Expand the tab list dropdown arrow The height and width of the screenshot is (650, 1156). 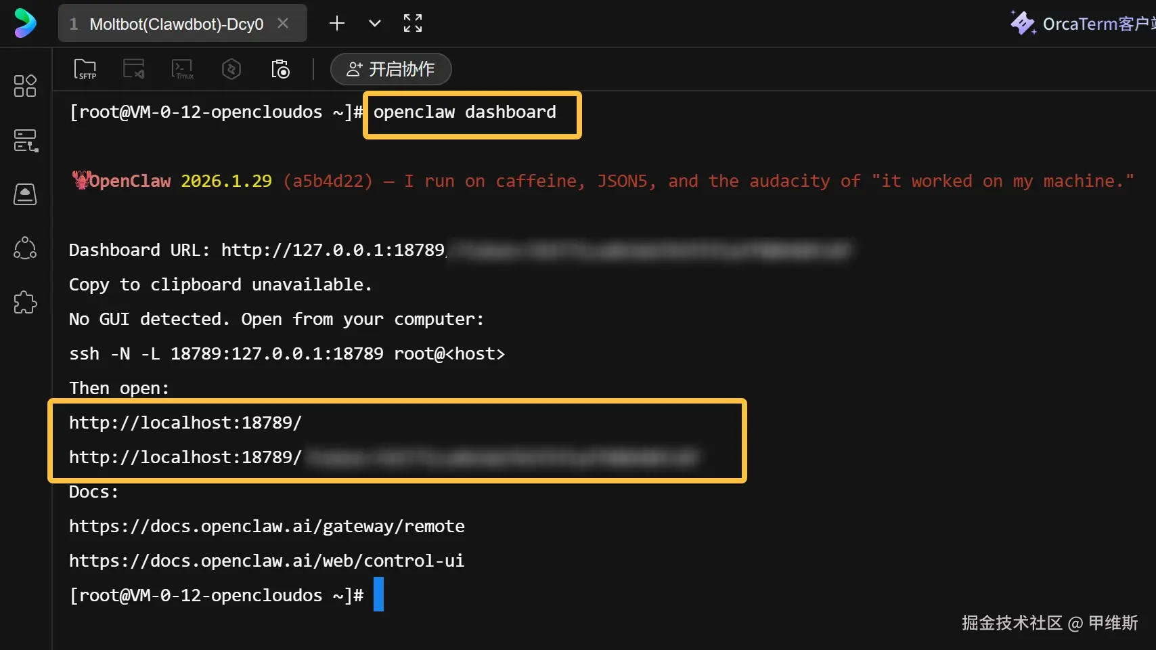[374, 24]
